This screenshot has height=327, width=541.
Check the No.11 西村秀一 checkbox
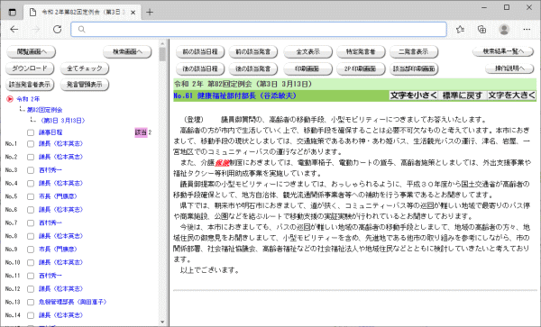(31, 276)
